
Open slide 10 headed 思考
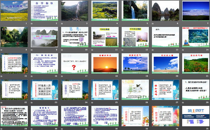coord(75,37)
